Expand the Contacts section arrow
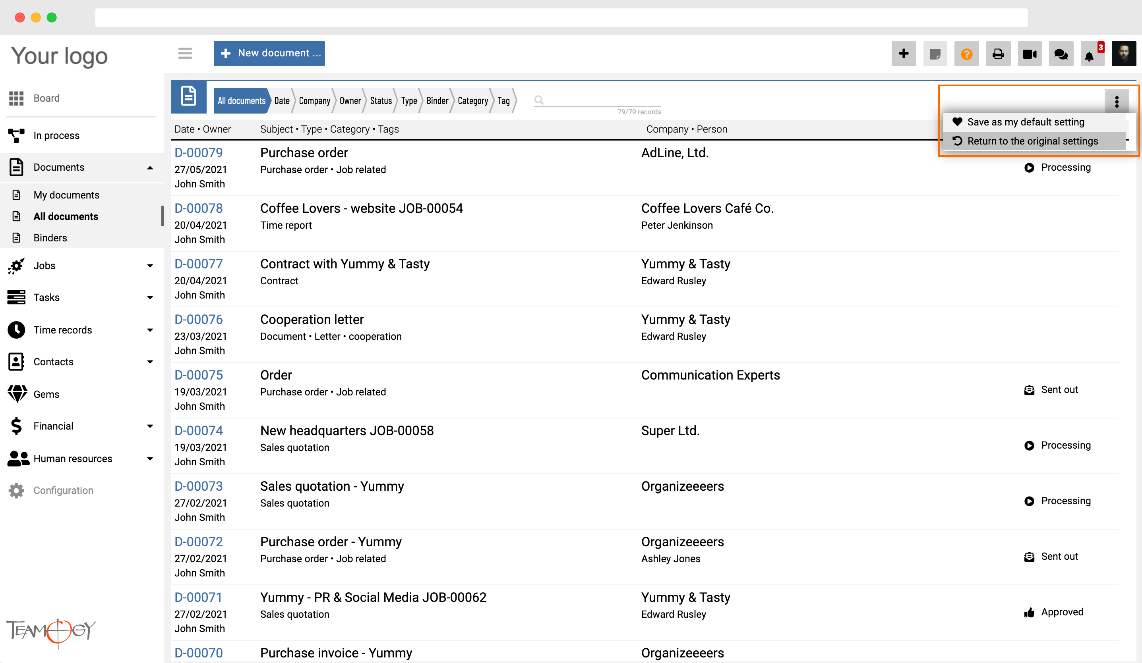 pyautogui.click(x=150, y=362)
